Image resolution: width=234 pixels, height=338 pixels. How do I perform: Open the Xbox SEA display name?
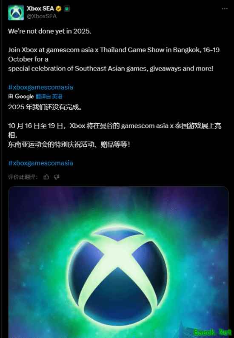point(40,9)
